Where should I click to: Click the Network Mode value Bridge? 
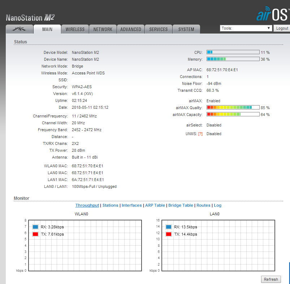click(78, 66)
